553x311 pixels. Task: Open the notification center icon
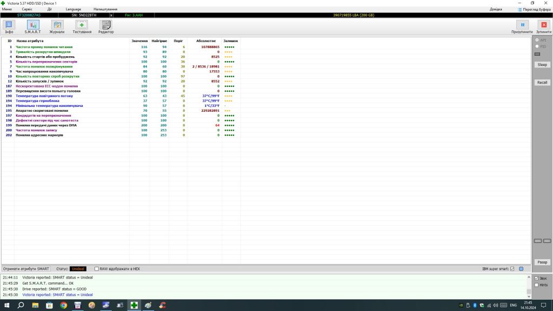(x=543, y=306)
